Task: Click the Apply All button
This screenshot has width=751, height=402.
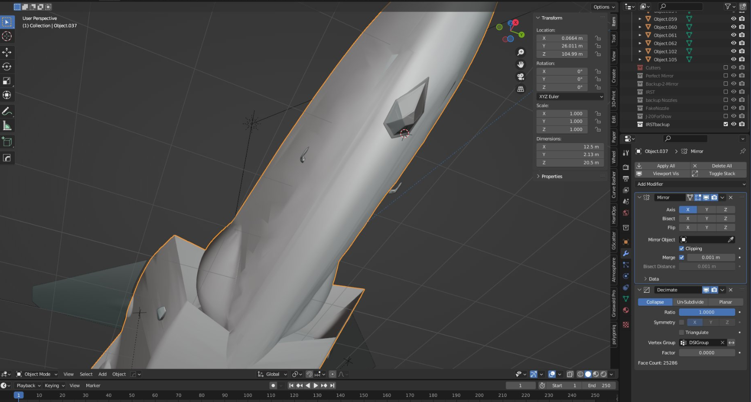Action: [662, 166]
